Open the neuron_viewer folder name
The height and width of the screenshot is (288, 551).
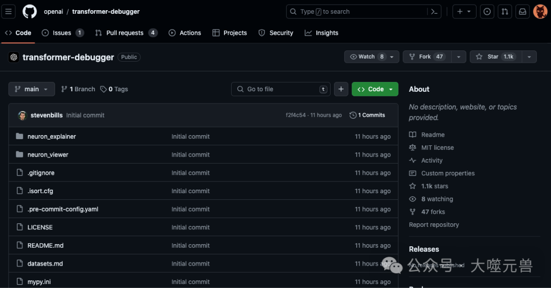tap(48, 154)
